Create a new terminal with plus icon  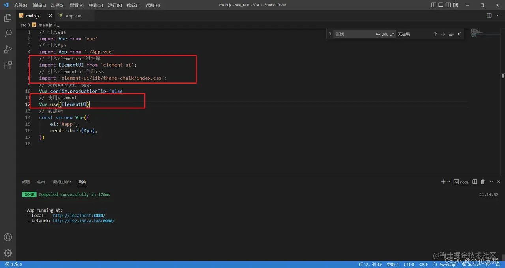click(443, 182)
